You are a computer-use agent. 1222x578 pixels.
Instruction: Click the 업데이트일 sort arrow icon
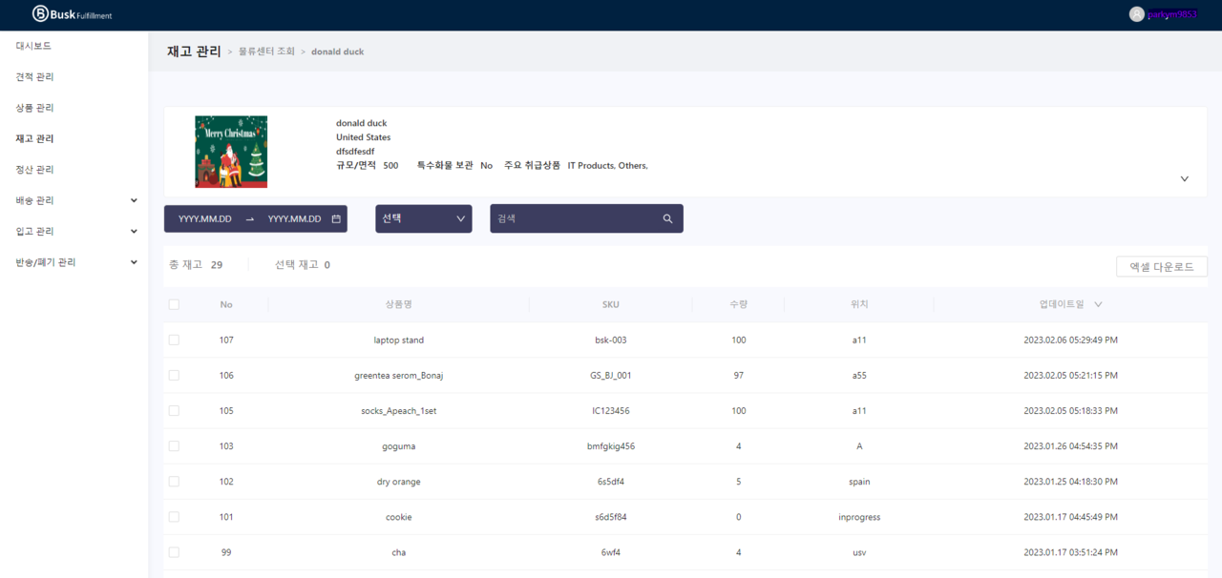pyautogui.click(x=1098, y=305)
